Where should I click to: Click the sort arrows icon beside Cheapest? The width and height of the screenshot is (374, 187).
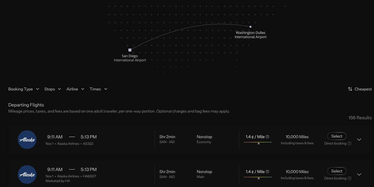(x=350, y=89)
